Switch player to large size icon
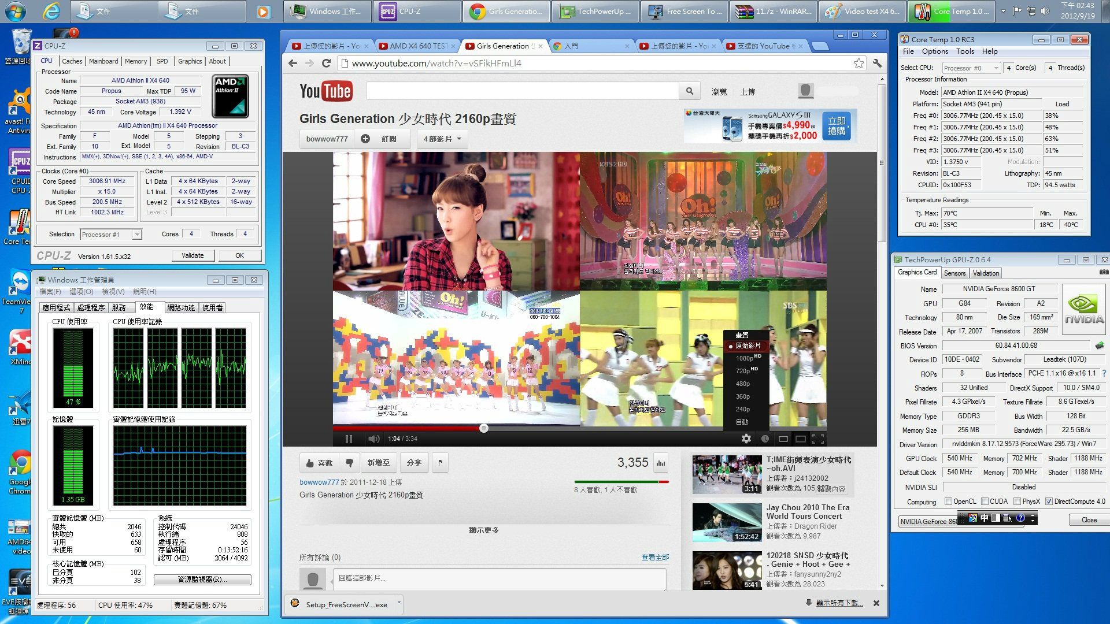1110x624 pixels. 800,439
